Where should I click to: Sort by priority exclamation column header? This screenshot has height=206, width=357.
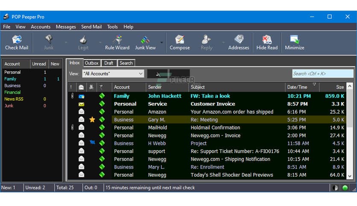click(71, 87)
